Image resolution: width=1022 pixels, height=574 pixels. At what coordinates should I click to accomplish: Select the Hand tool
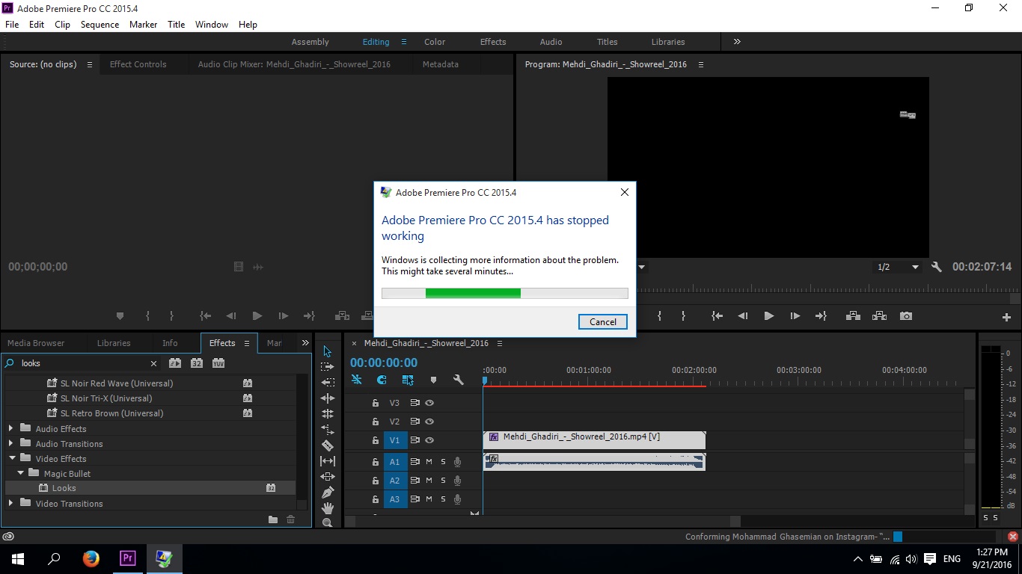(x=327, y=508)
